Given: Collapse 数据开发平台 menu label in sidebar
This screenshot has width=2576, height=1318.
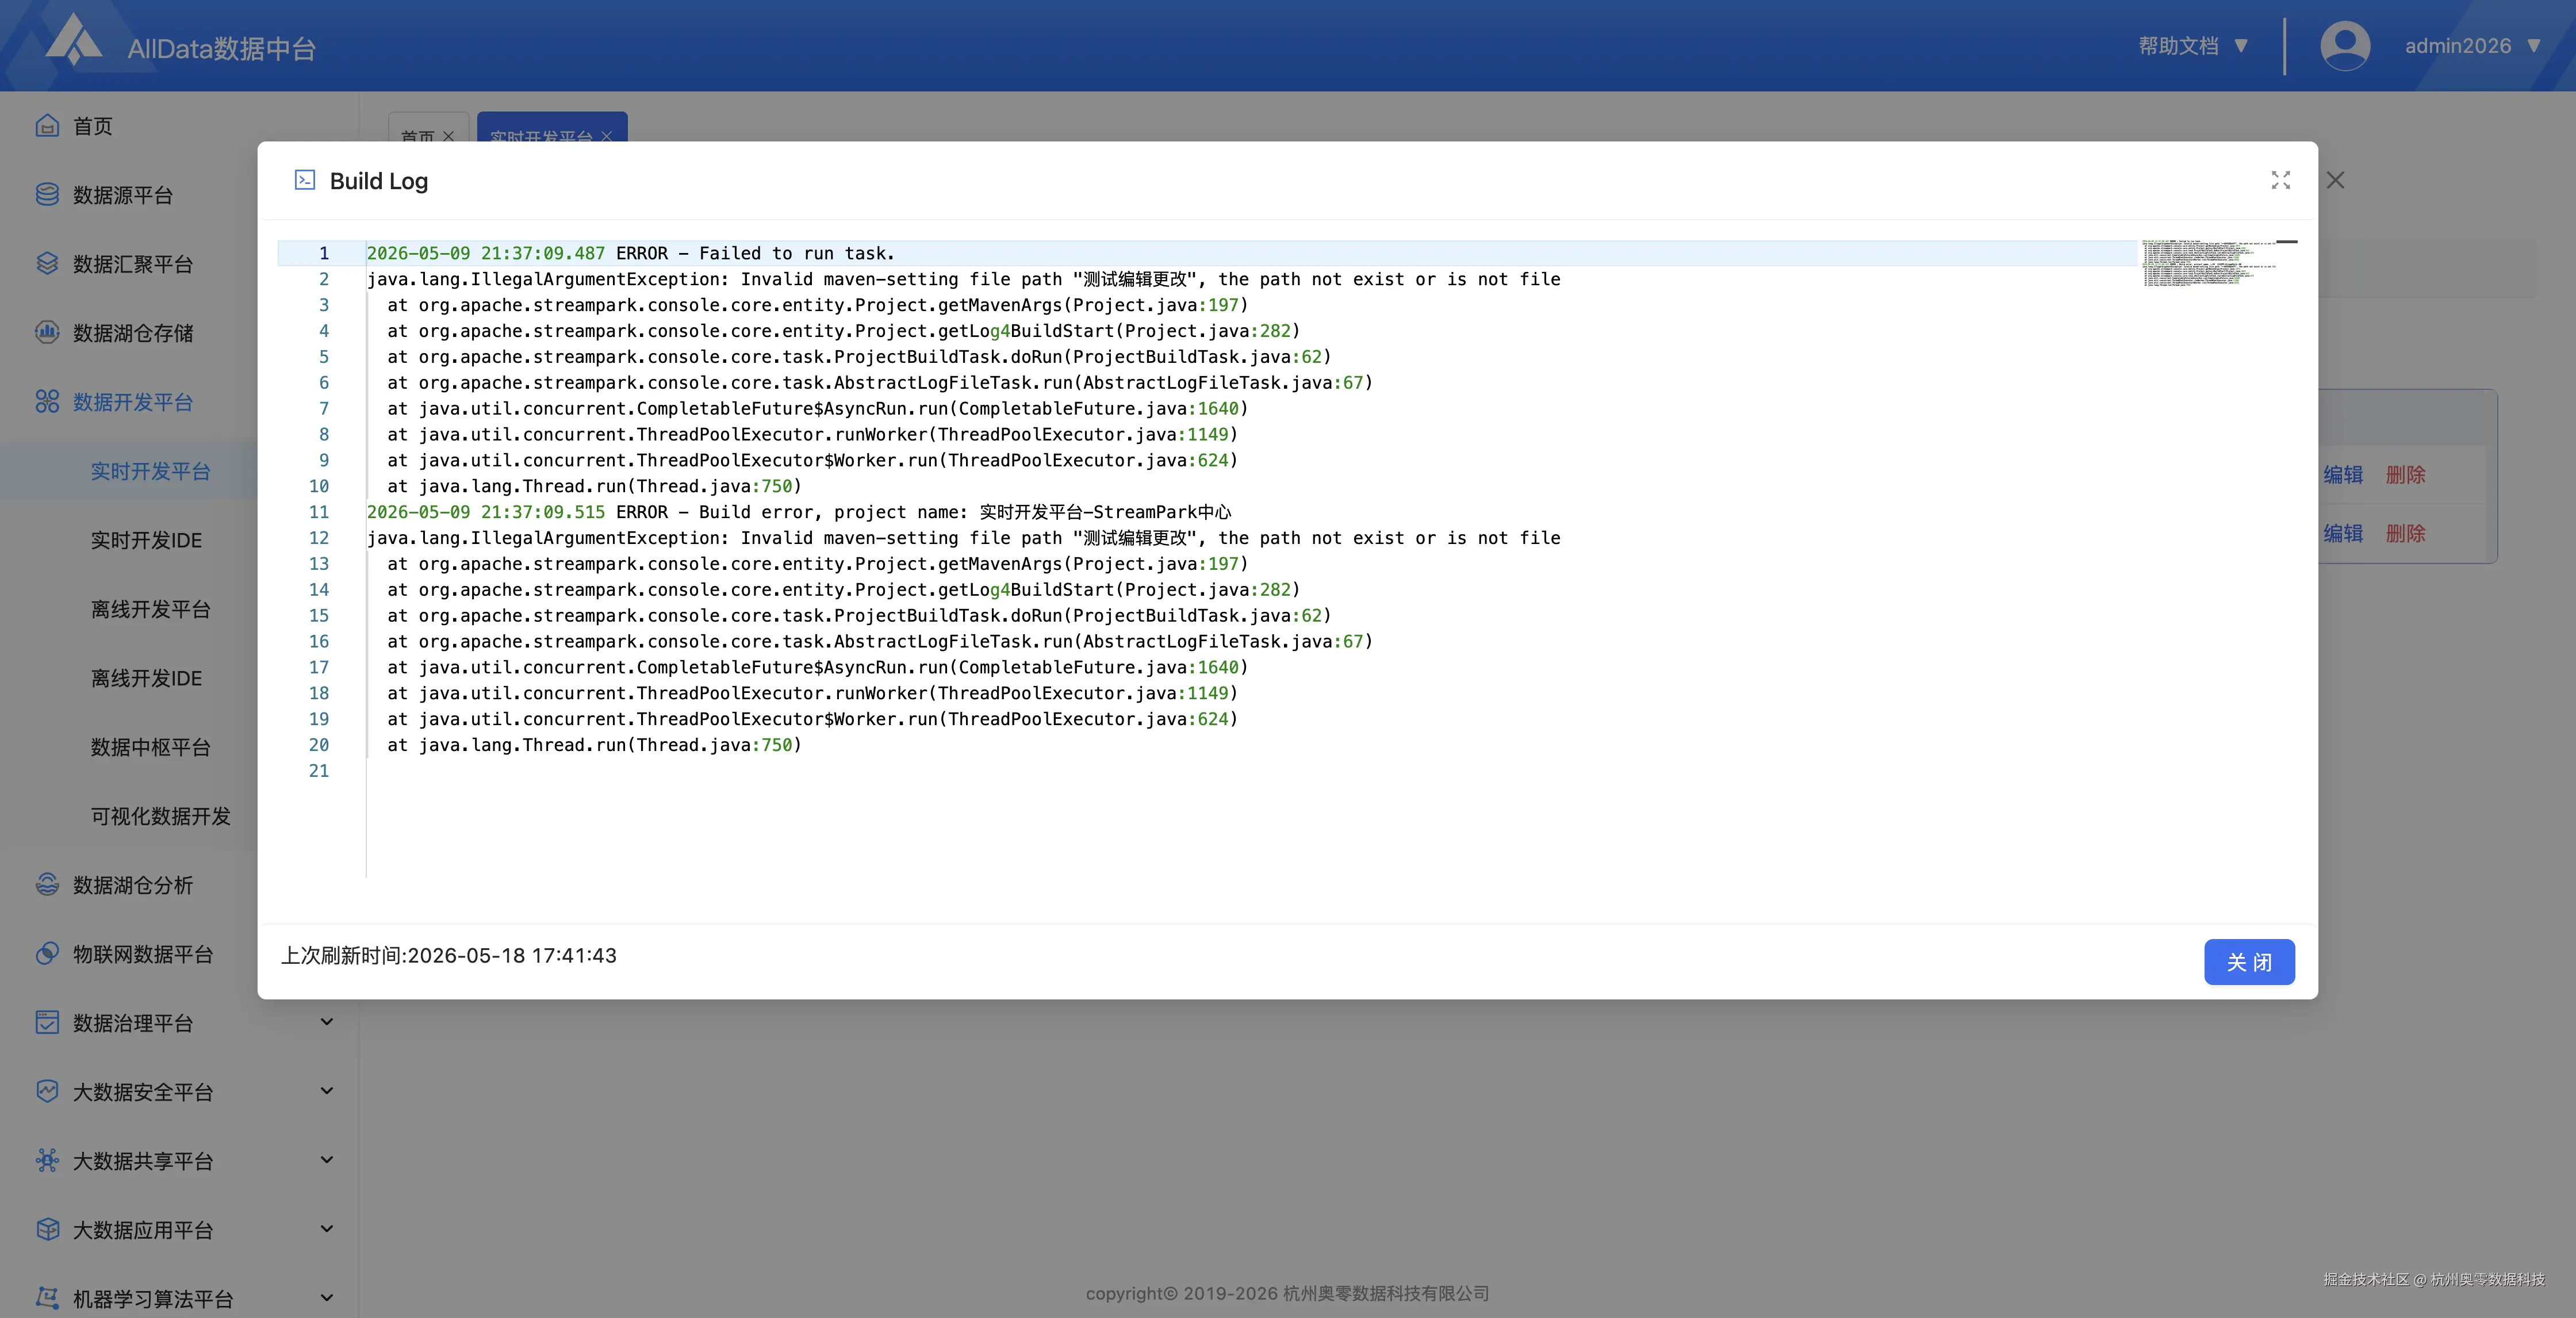Looking at the screenshot, I should coord(133,402).
